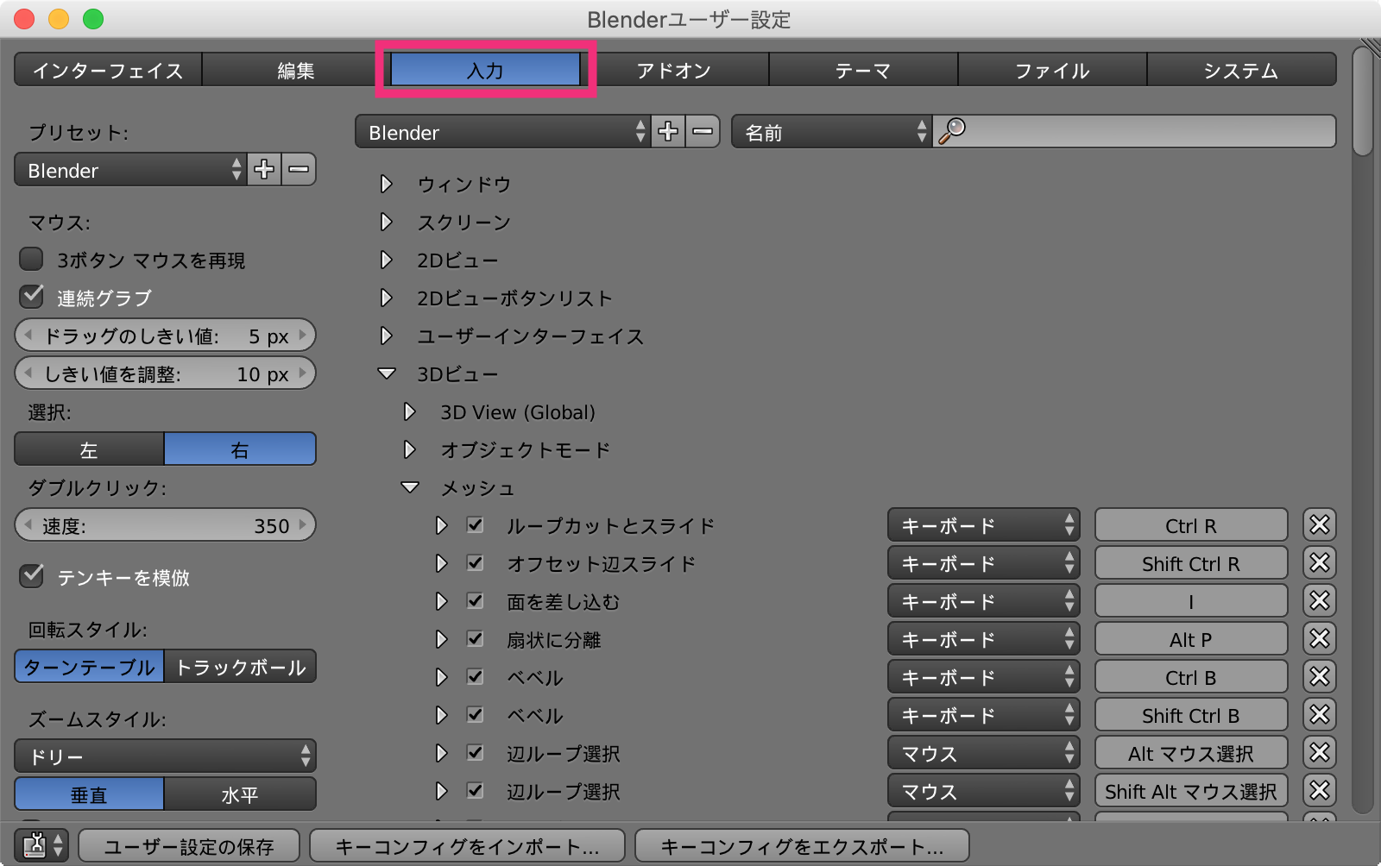Switch to the システム tab
The width and height of the screenshot is (1381, 866).
[x=1241, y=70]
